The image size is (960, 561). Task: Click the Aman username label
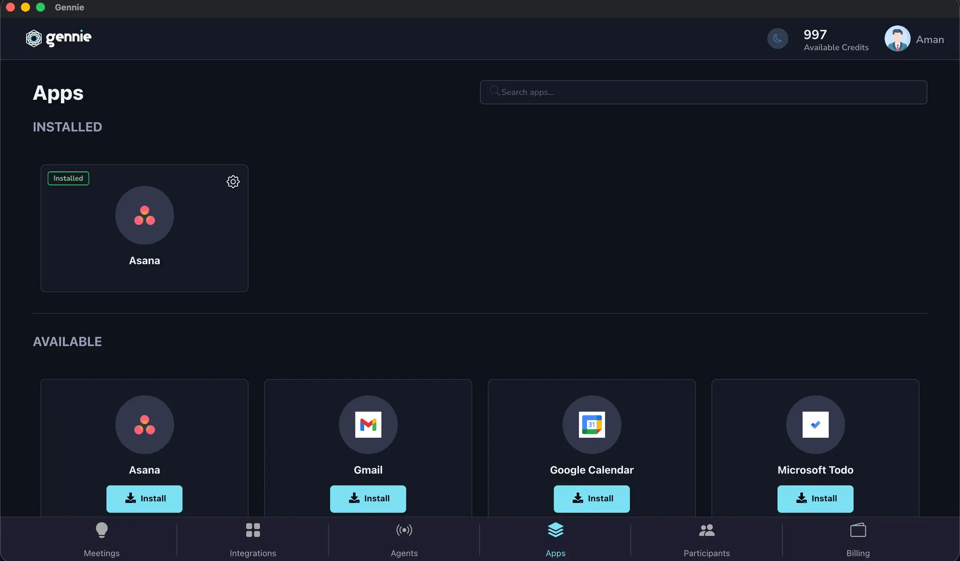(930, 40)
